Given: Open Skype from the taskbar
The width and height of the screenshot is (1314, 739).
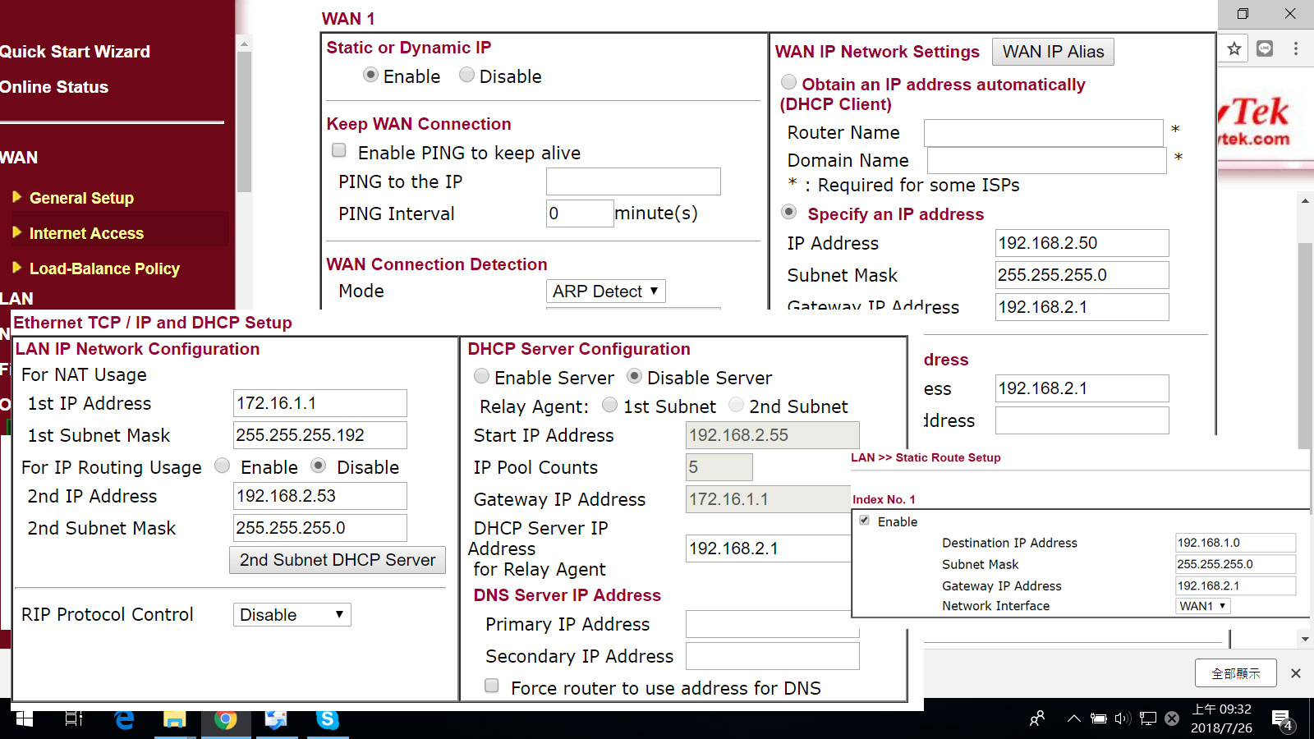Looking at the screenshot, I should pos(328,719).
